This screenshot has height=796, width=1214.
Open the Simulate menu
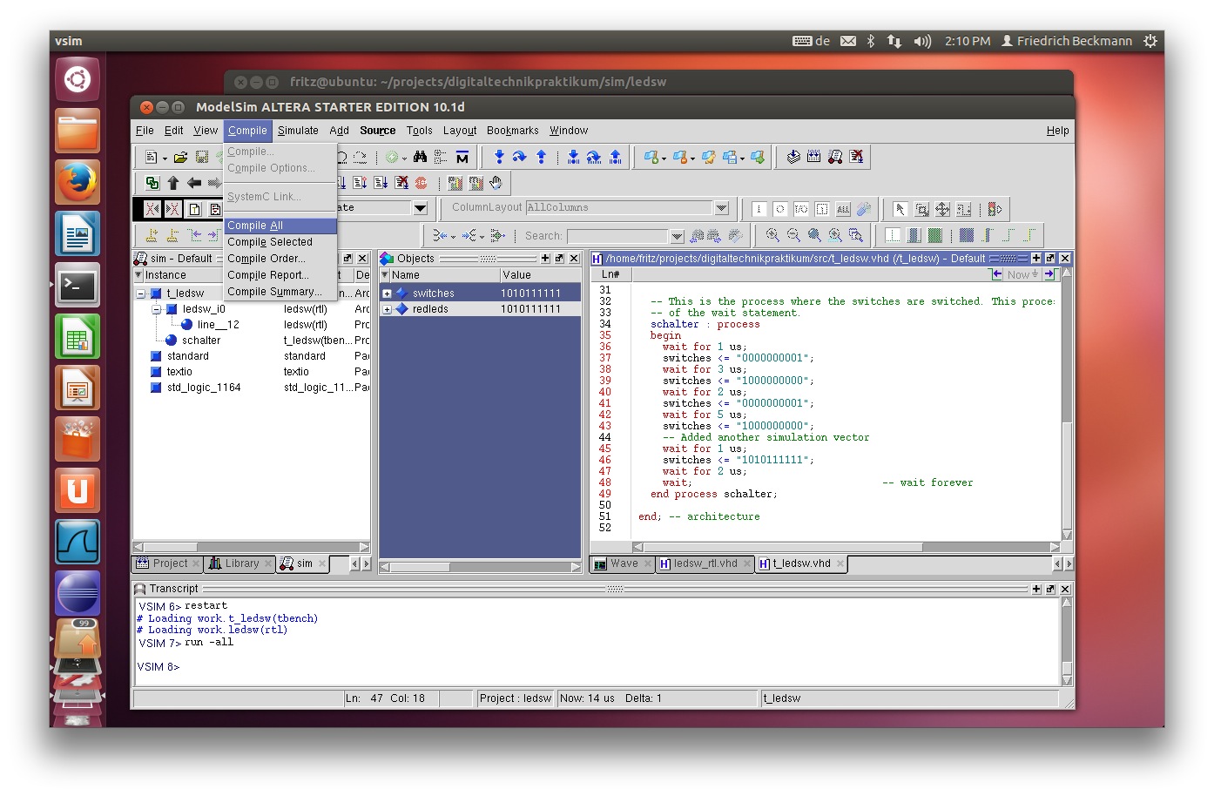[x=298, y=131]
